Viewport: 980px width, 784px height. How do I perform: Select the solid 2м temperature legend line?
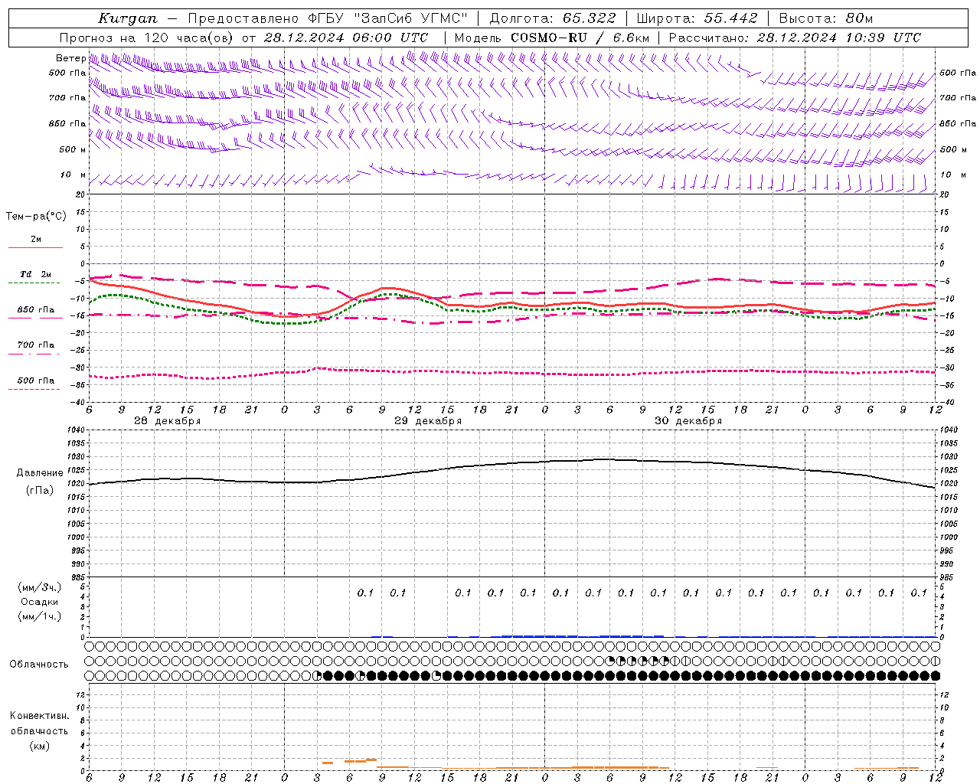pos(35,243)
